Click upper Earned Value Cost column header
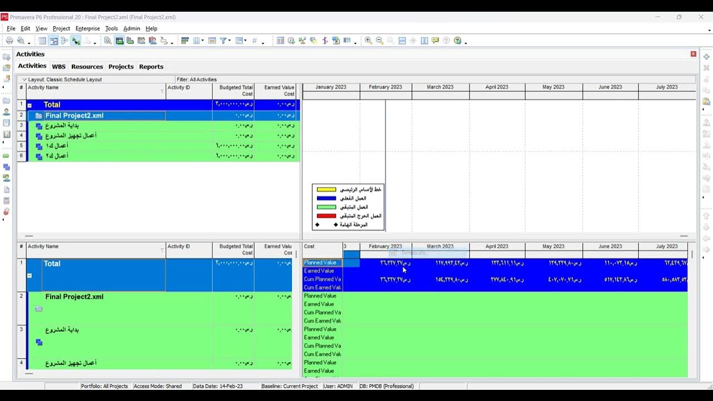The width and height of the screenshot is (713, 401). click(x=275, y=91)
